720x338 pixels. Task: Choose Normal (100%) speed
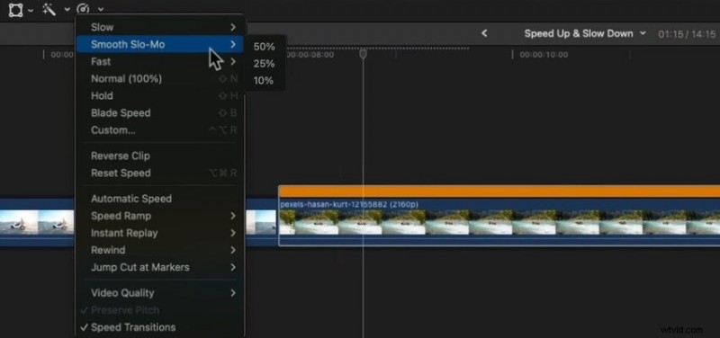[x=160, y=79]
